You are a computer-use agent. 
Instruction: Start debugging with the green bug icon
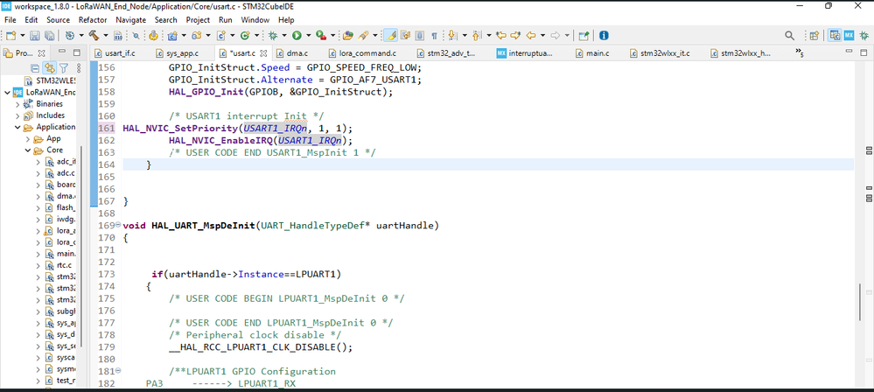pos(273,36)
